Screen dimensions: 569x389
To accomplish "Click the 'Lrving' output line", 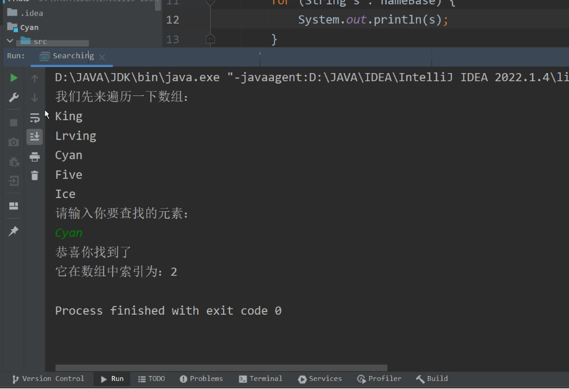I will click(76, 136).
